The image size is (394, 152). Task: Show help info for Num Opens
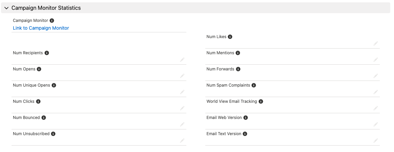coord(39,69)
